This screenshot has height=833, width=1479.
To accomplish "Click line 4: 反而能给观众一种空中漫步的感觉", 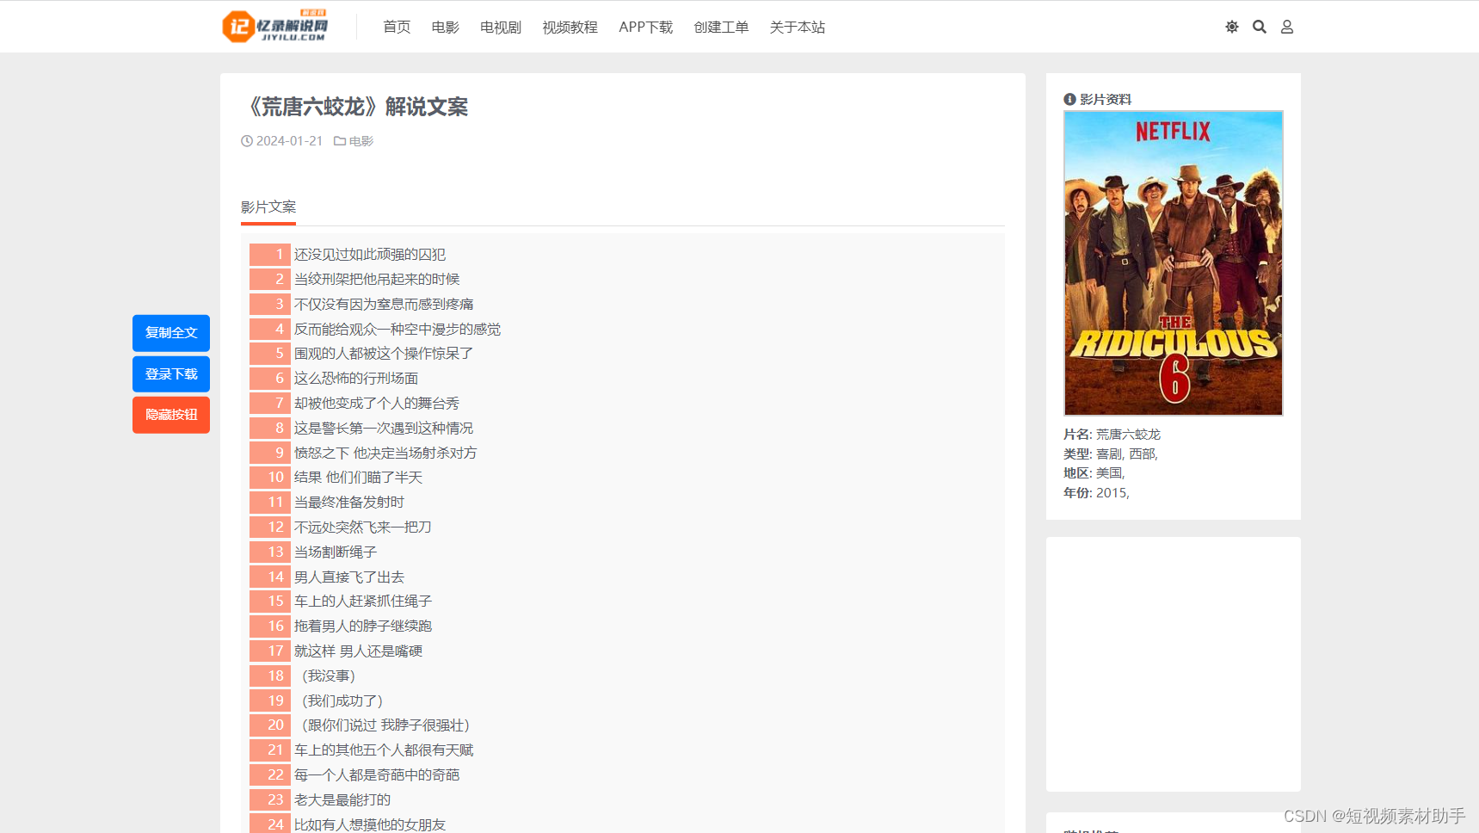I will point(397,330).
